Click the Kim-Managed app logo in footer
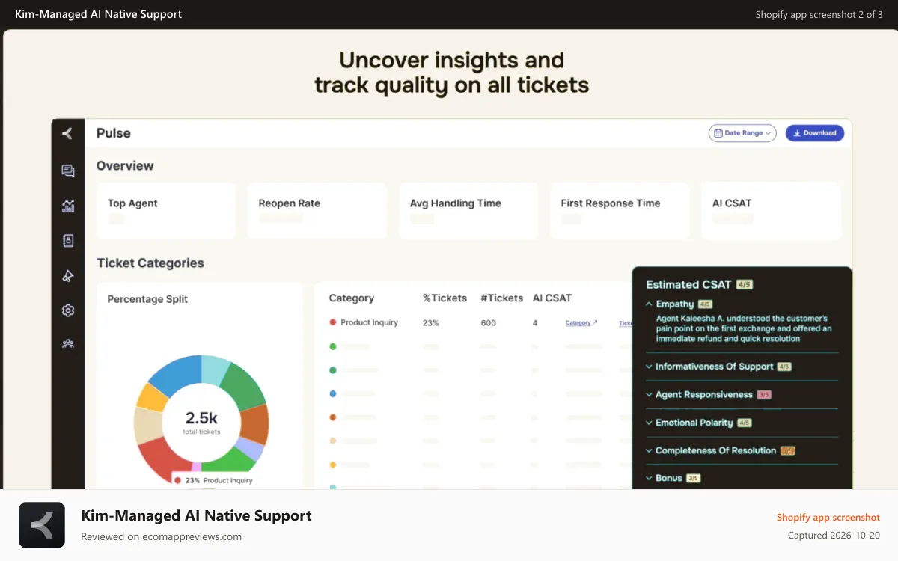Image resolution: width=898 pixels, height=561 pixels. 42,525
